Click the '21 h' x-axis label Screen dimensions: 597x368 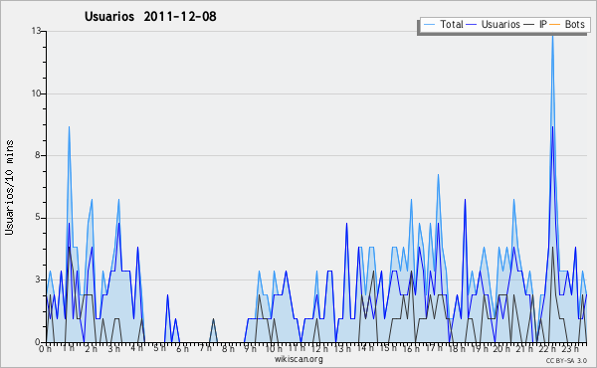[524, 348]
